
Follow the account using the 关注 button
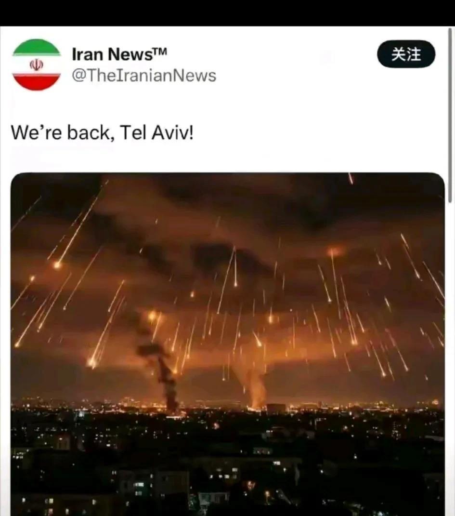point(406,54)
